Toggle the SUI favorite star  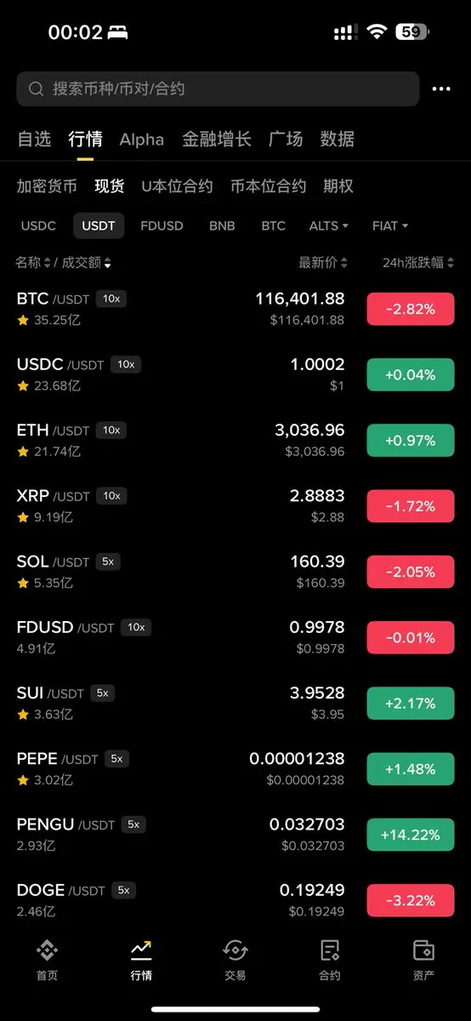(x=23, y=715)
